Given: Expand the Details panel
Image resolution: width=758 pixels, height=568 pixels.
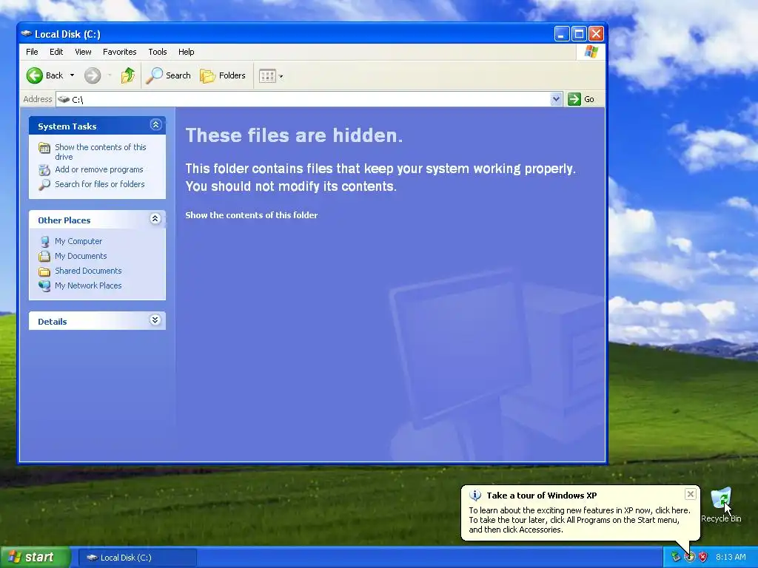Looking at the screenshot, I should (x=155, y=319).
